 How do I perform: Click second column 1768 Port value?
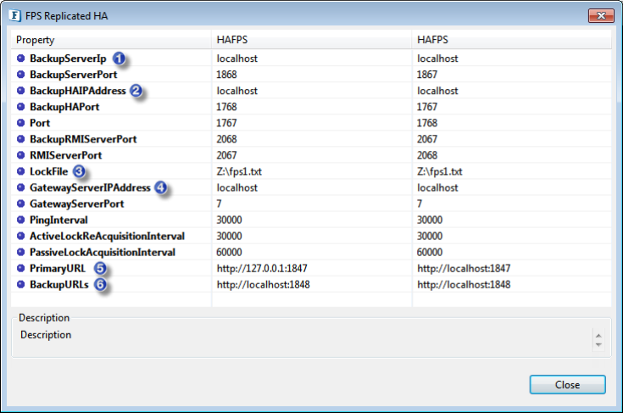(x=427, y=123)
